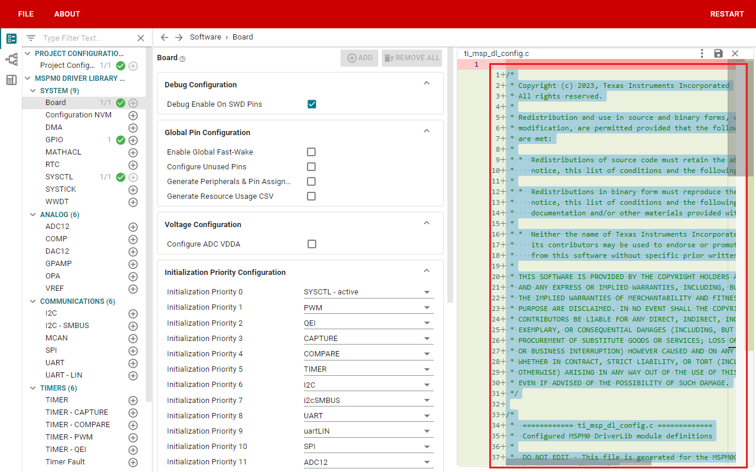Add an OPA instance with its plus icon
The height and width of the screenshot is (472, 756).
pos(133,277)
